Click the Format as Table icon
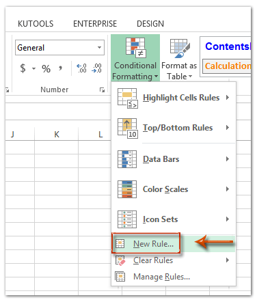 (180, 48)
